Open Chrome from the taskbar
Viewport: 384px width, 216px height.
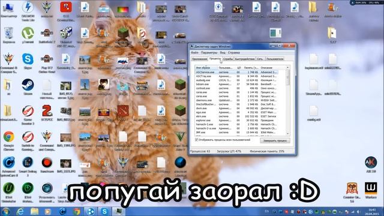click(77, 211)
